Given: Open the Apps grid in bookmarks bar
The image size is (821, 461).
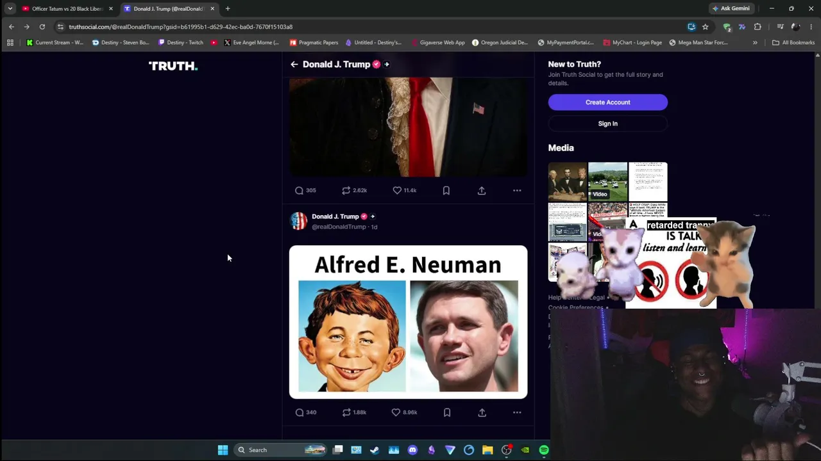Looking at the screenshot, I should (10, 43).
